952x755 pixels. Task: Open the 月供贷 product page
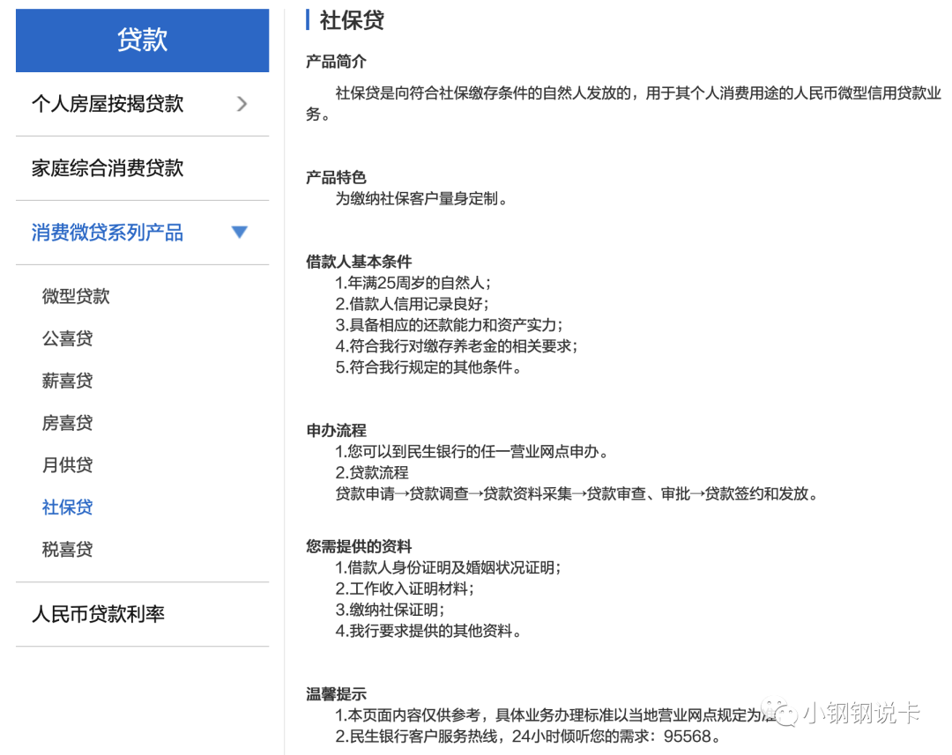coord(68,464)
